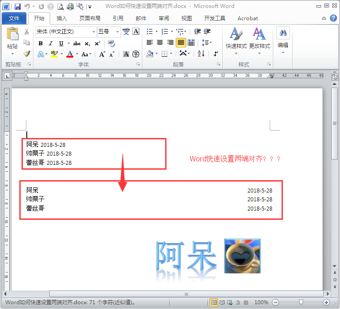
Task: Click the zoom out minus button
Action: click(275, 302)
